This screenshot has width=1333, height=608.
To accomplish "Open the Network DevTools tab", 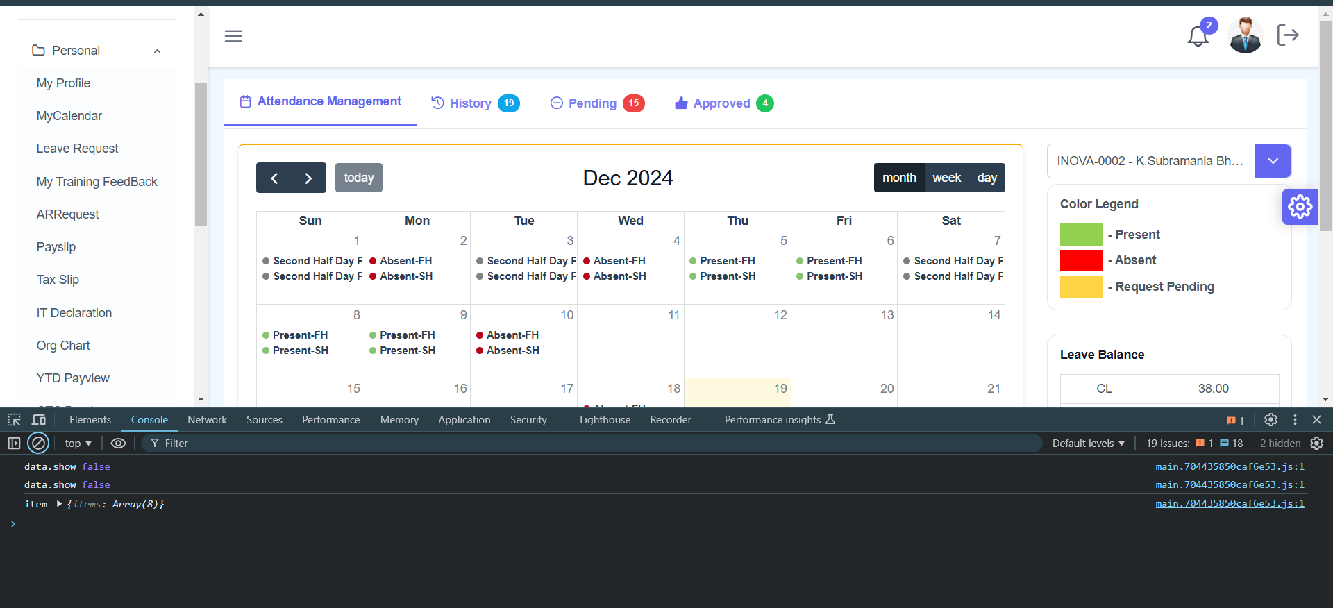I will pos(207,420).
